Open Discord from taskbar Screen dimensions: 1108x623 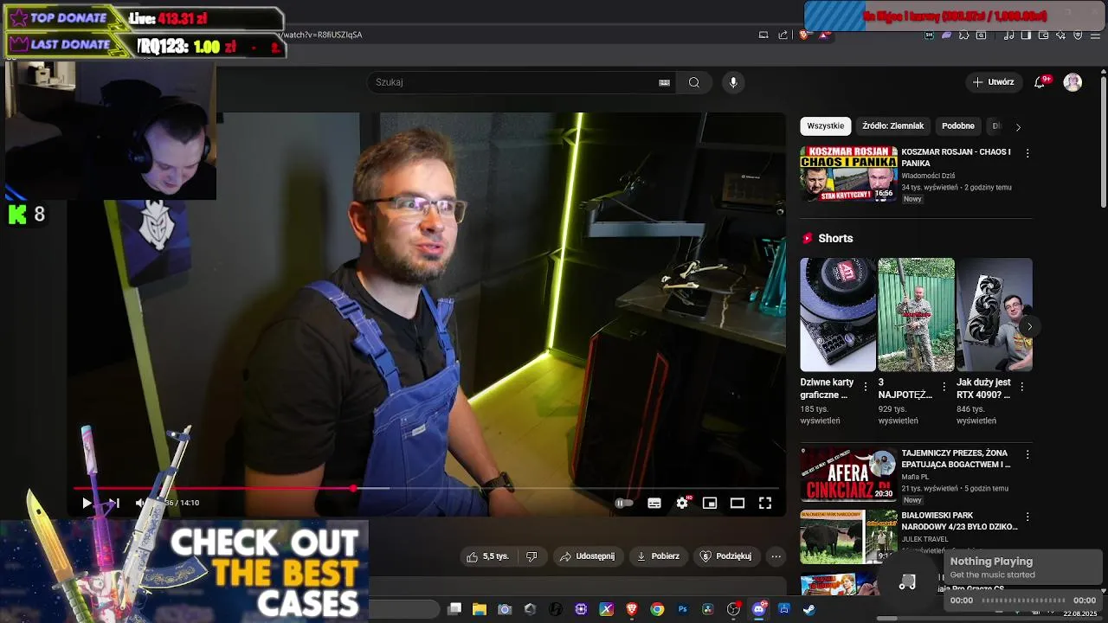click(x=758, y=609)
